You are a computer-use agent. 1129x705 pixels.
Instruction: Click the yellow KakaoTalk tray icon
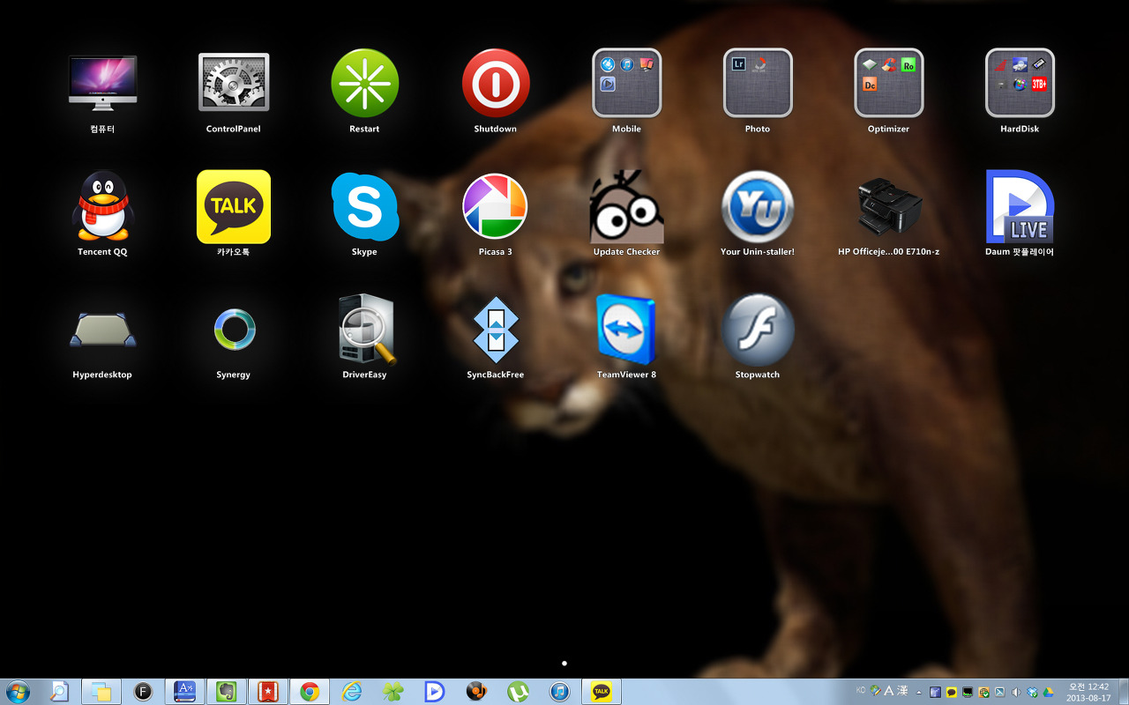pyautogui.click(x=952, y=693)
